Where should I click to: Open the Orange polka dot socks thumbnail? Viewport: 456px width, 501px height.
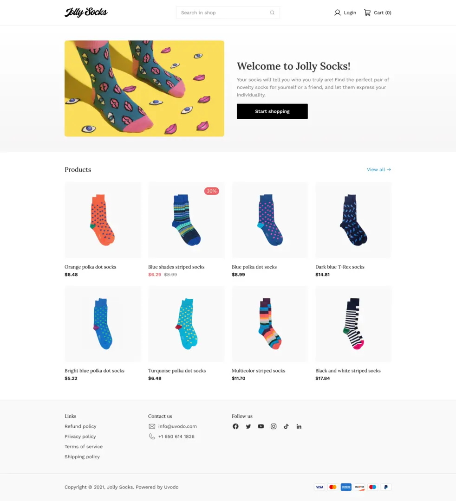point(103,220)
